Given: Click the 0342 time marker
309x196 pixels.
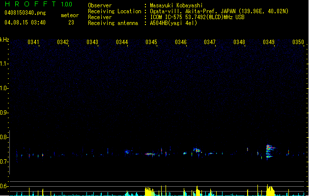Looking at the screenshot, I should (x=63, y=42).
